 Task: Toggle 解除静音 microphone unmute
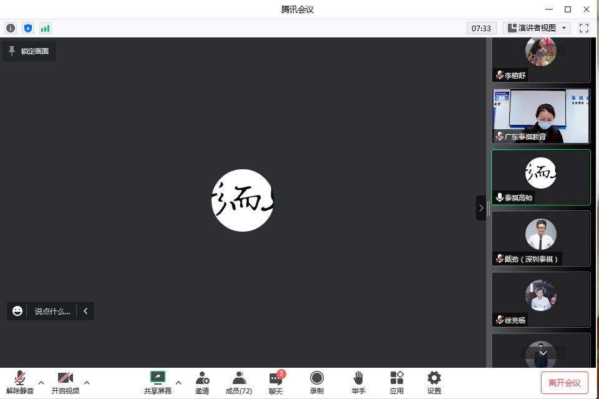(20, 382)
